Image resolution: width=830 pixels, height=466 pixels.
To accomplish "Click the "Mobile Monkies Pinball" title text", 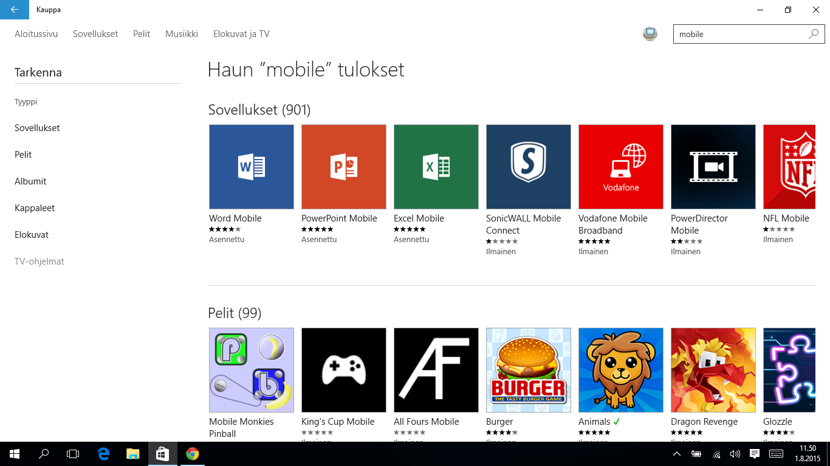I will click(x=241, y=428).
